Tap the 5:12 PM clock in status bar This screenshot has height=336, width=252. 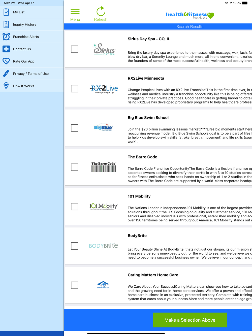pyautogui.click(x=10, y=3)
